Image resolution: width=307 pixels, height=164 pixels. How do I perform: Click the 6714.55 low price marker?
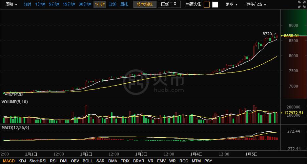pyautogui.click(x=16, y=95)
